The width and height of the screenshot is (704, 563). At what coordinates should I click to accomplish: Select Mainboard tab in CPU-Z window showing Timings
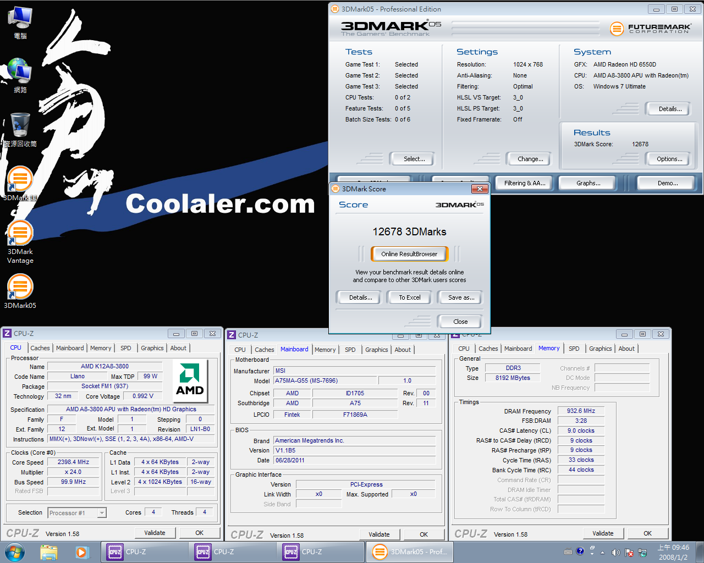click(x=518, y=349)
